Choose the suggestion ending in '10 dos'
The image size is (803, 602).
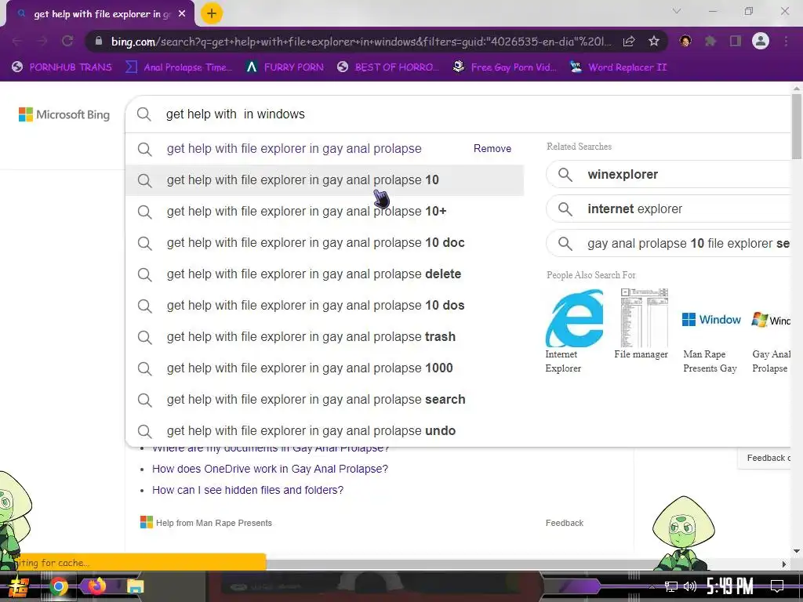325,306
